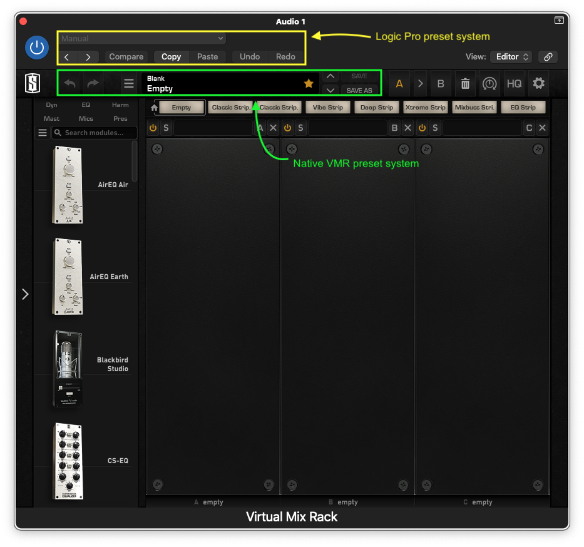Click the C strip letter label

coord(529,128)
